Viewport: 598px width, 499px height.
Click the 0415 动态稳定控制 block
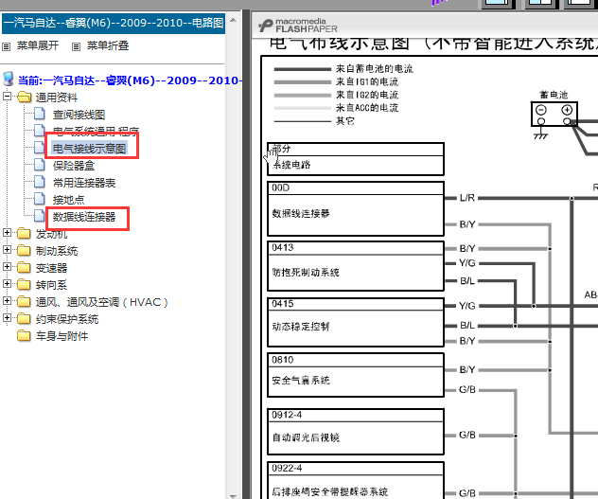pyautogui.click(x=356, y=323)
